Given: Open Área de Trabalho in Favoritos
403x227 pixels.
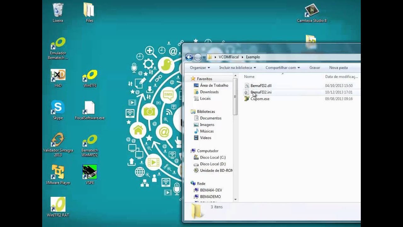Looking at the screenshot, I should pos(214,85).
